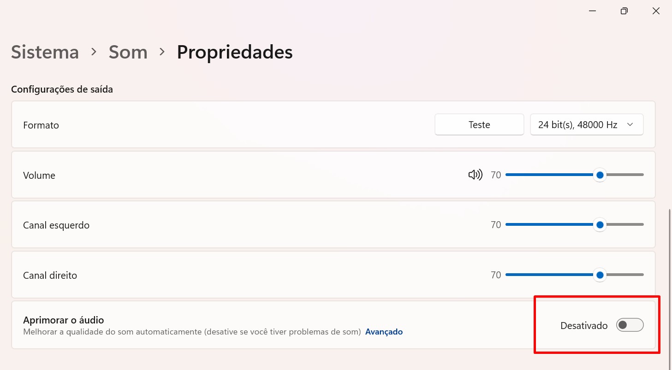This screenshot has height=370, width=672.
Task: Expand the format list using its chevron
Action: pyautogui.click(x=630, y=124)
